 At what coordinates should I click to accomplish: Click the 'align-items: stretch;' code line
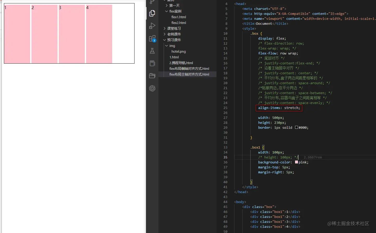[x=279, y=108]
